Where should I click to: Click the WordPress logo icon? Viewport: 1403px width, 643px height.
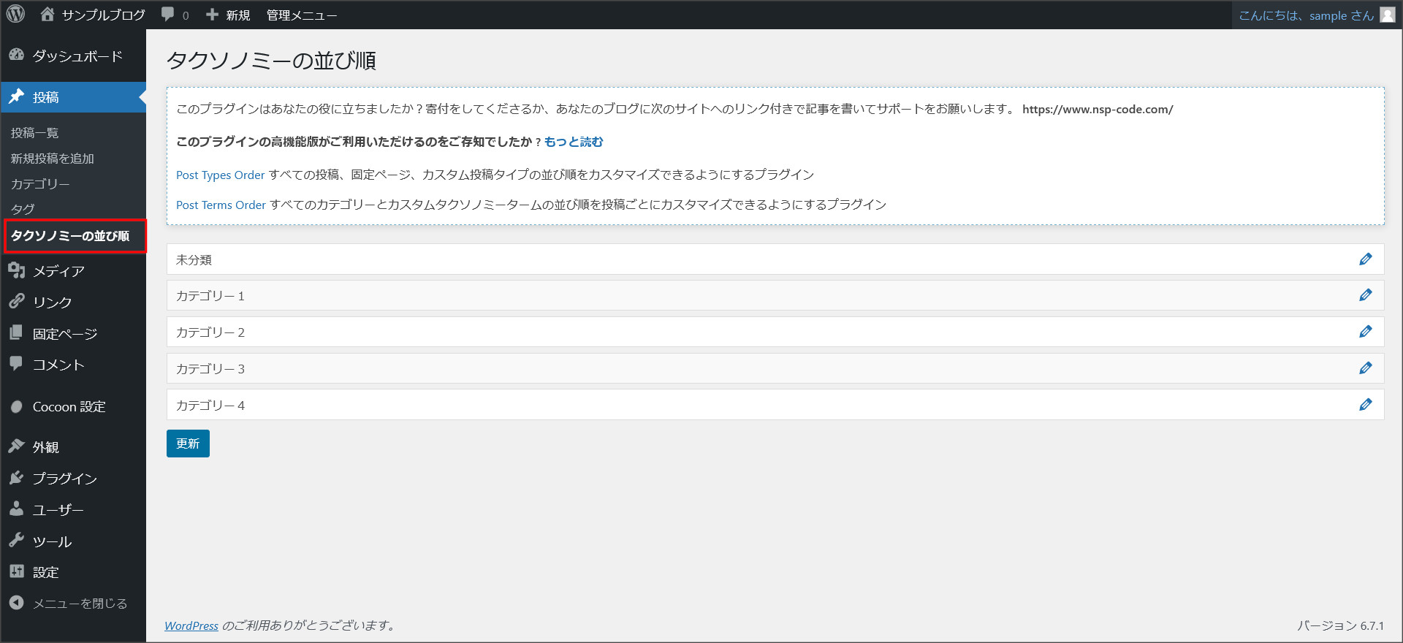(x=16, y=15)
